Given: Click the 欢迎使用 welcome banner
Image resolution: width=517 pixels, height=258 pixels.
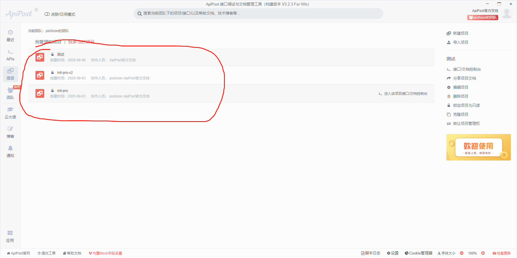Looking at the screenshot, I should pyautogui.click(x=478, y=147).
